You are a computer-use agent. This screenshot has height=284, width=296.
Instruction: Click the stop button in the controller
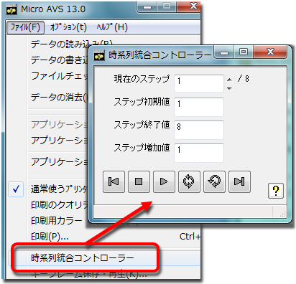[139, 181]
